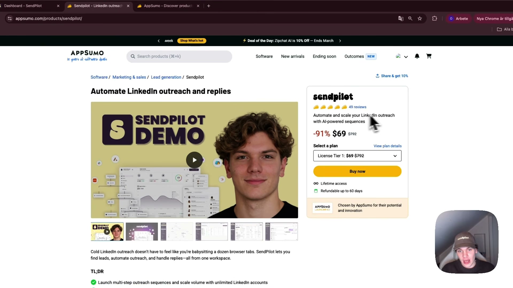This screenshot has width=513, height=288.
Task: Click the Shop What's hot button
Action: click(192, 41)
